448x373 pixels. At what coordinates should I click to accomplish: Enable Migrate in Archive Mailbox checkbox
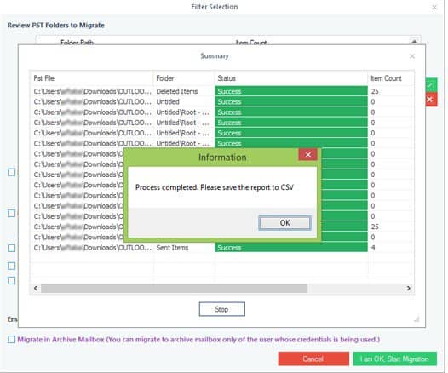(x=11, y=339)
